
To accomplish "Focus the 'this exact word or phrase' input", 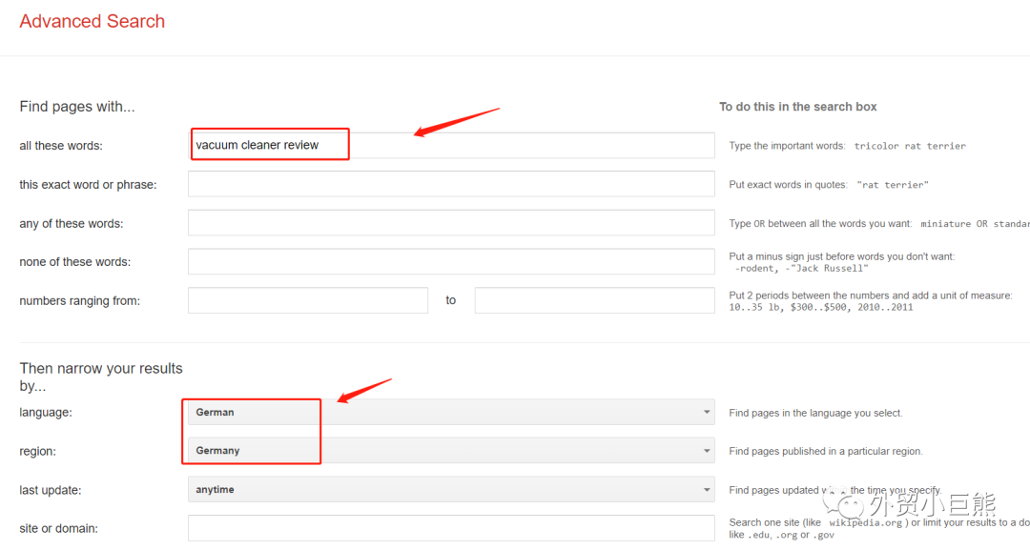I will (x=450, y=184).
